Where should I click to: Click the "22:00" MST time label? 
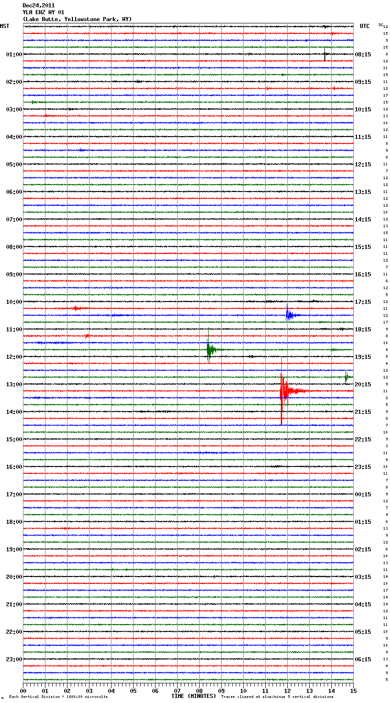[x=14, y=632]
